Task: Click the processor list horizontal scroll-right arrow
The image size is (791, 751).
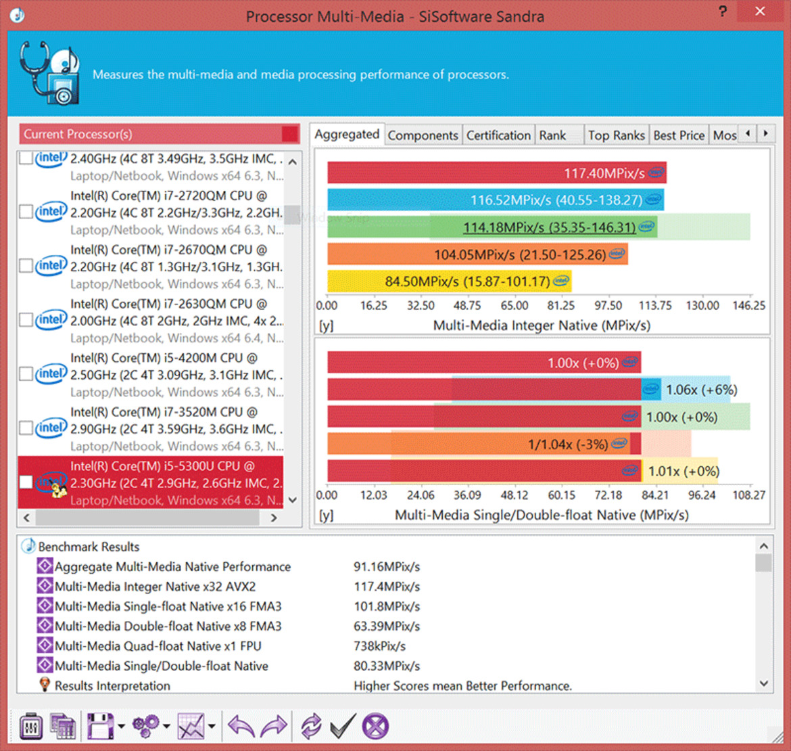Action: pyautogui.click(x=274, y=518)
